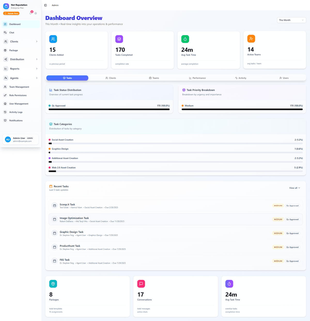Screen dimensions: 310x321
Task: Click the teal Packages cube icon
Action: click(53, 283)
